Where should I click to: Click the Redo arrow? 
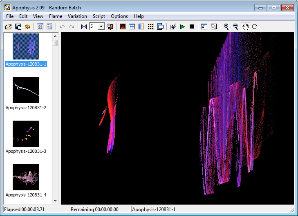pos(72,26)
